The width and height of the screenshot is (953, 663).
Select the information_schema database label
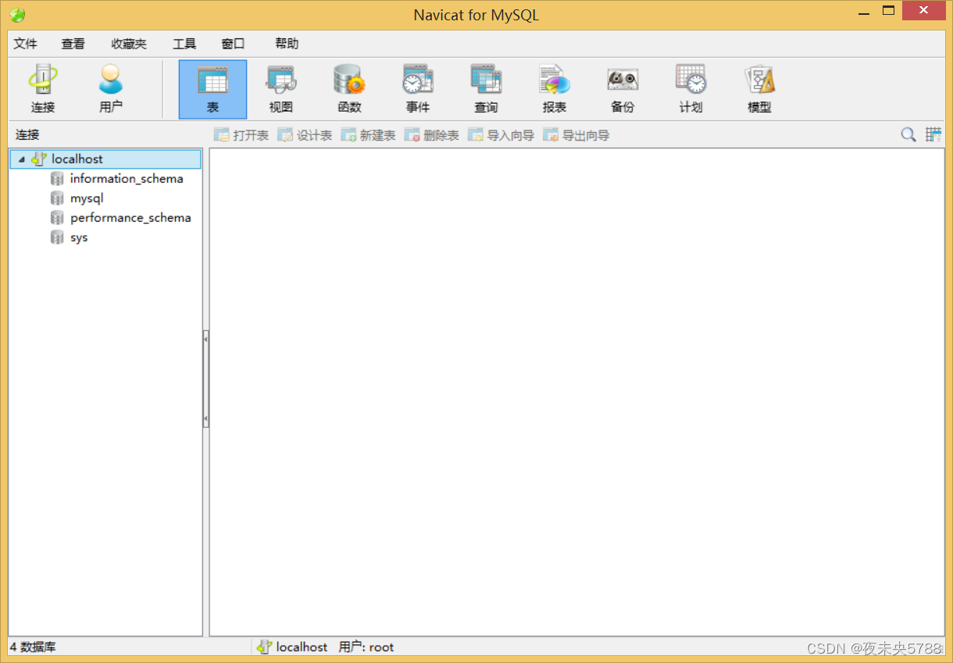pos(127,179)
